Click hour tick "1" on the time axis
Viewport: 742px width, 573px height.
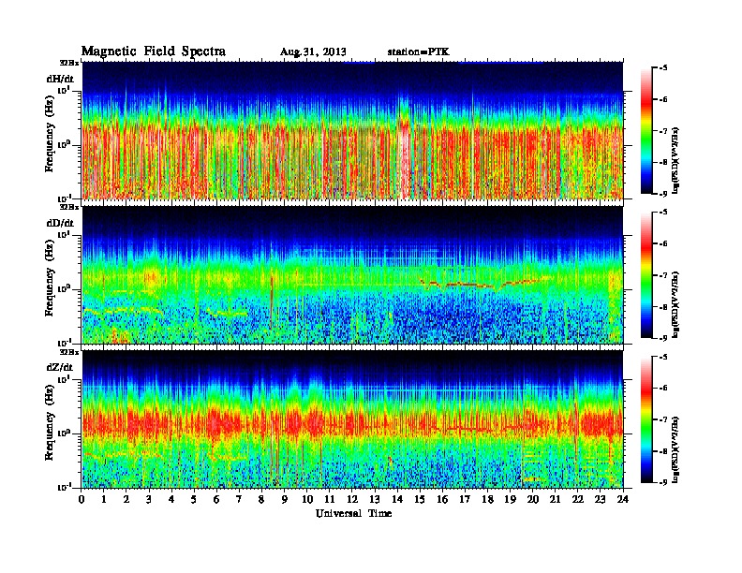point(104,499)
